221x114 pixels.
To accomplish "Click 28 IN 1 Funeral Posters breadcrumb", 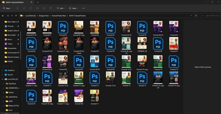I will click(77, 16).
